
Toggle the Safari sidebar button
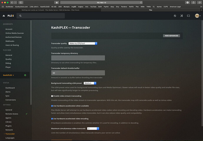tap(21, 2)
